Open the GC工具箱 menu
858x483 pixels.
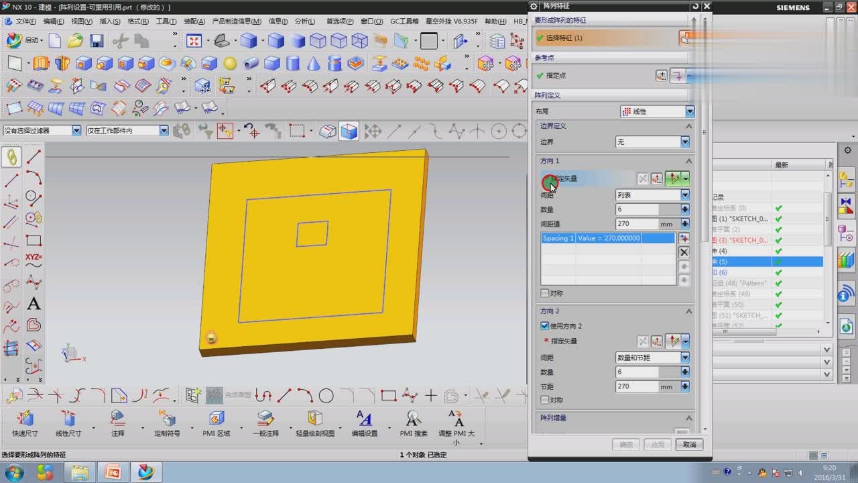(404, 21)
